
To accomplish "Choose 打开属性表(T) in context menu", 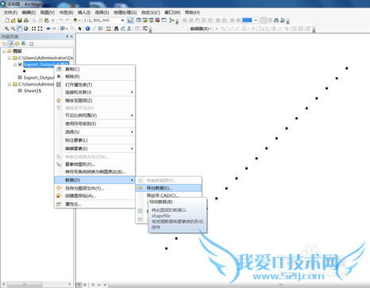I will pyautogui.click(x=94, y=85).
